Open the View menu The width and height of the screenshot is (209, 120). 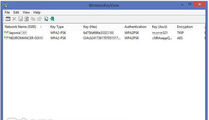(x=26, y=12)
